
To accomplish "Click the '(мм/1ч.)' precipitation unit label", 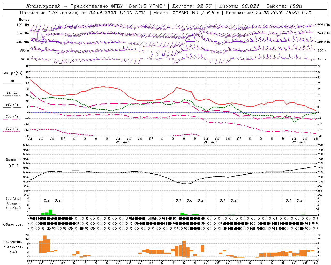I will [x=13, y=208].
